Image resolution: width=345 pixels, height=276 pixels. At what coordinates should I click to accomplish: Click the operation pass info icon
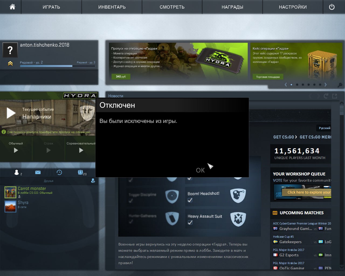4,132
